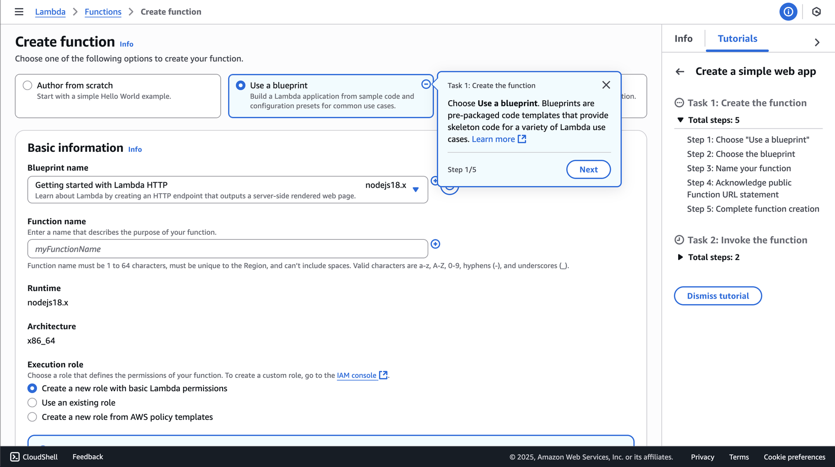The image size is (835, 467).
Task: Click the Task 2 clock status icon
Action: tap(679, 240)
